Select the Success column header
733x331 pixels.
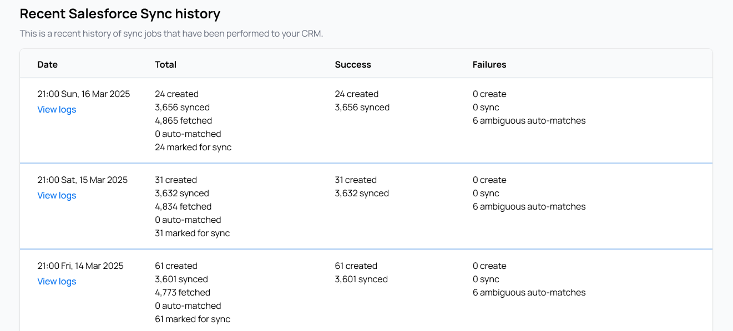pyautogui.click(x=353, y=65)
